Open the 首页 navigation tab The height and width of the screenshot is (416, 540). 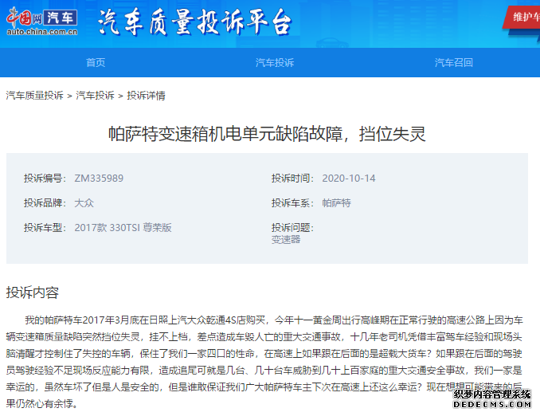point(96,63)
